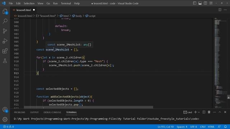Switch to the PROBLEMS panel tab
This screenshot has height=129, width=230.
click(19, 112)
